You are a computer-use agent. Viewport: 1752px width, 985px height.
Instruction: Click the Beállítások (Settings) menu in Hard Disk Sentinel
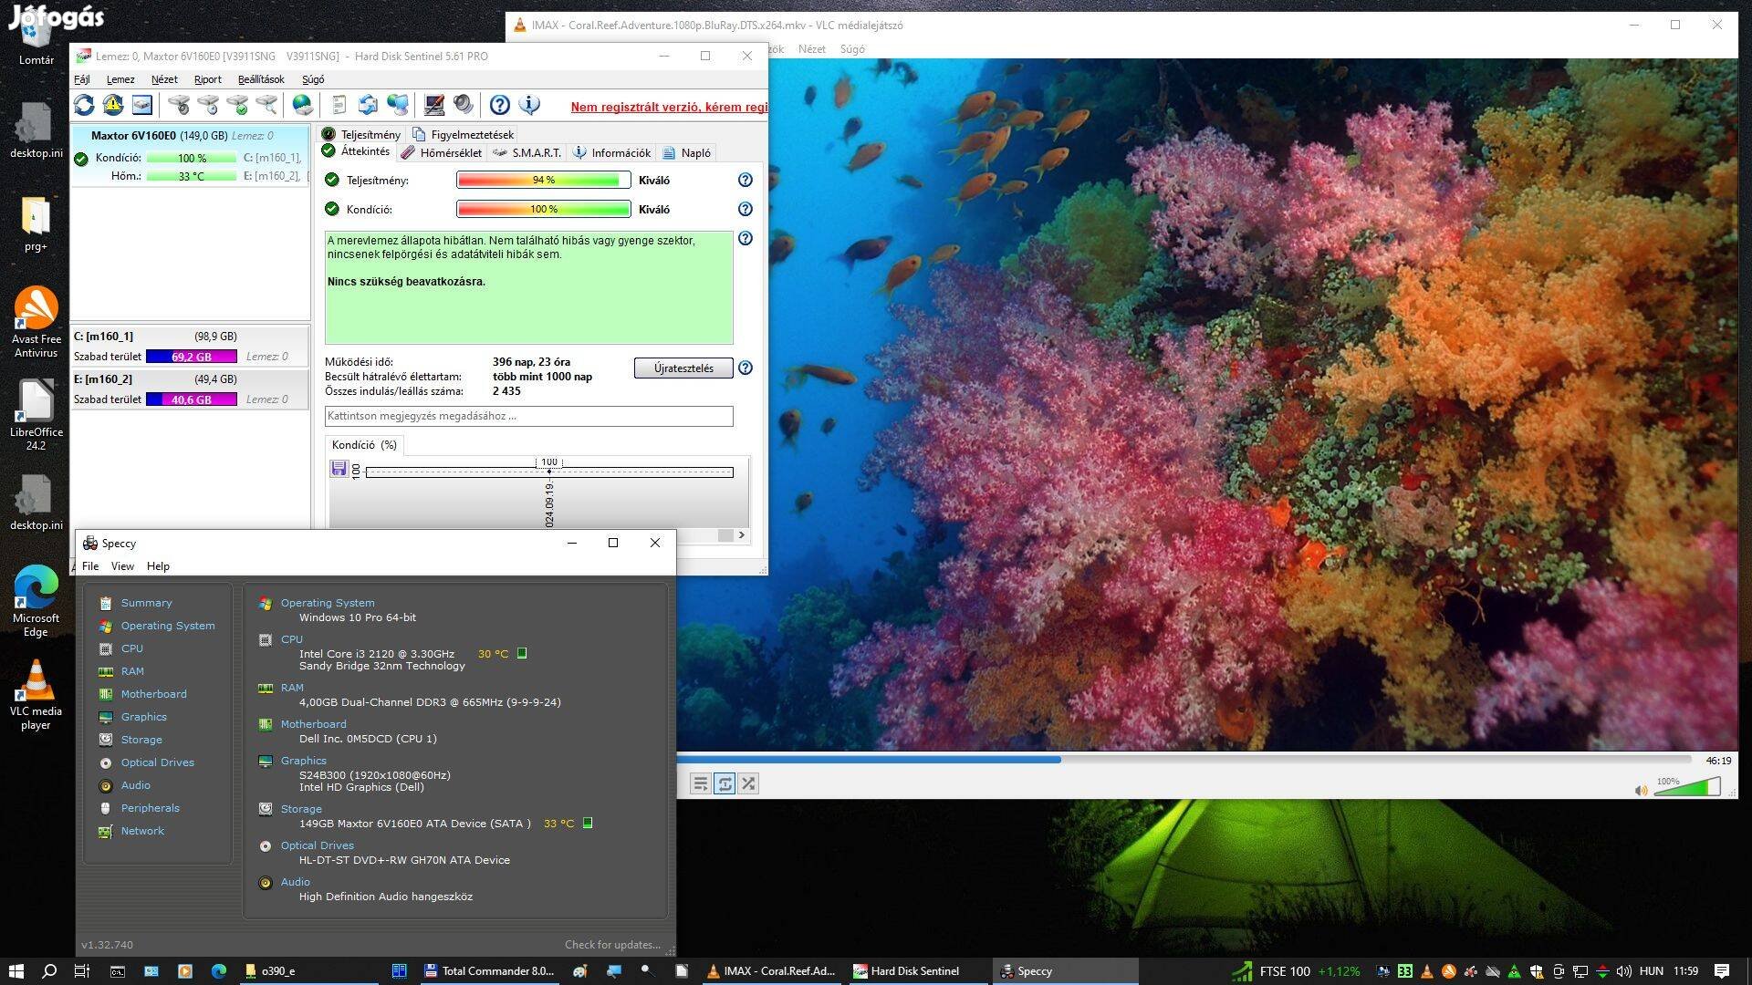coord(260,80)
